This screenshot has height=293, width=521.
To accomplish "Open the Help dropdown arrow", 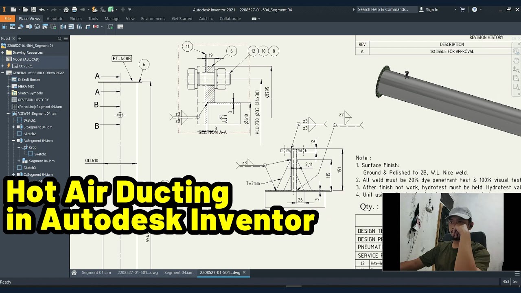I will point(481,9).
